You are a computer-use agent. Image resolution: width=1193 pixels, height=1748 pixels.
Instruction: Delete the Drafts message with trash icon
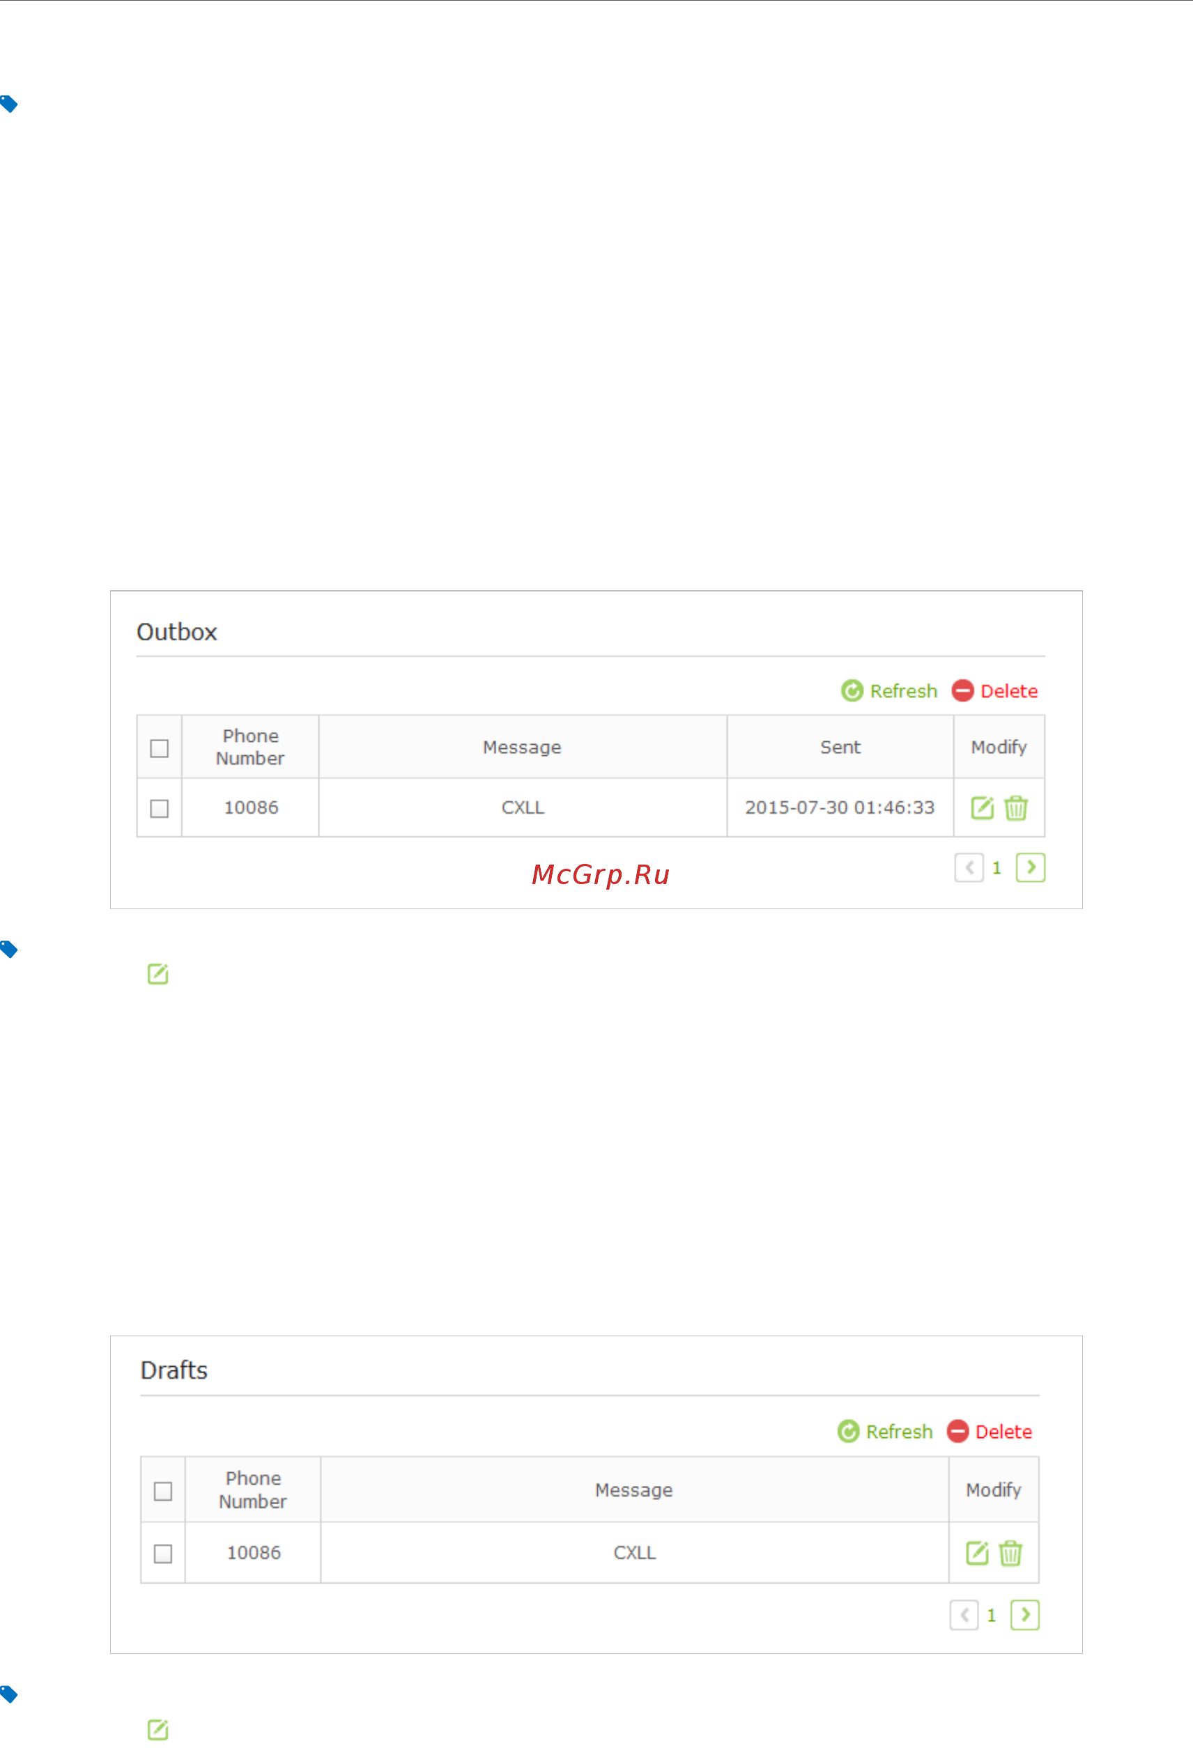(1011, 1552)
